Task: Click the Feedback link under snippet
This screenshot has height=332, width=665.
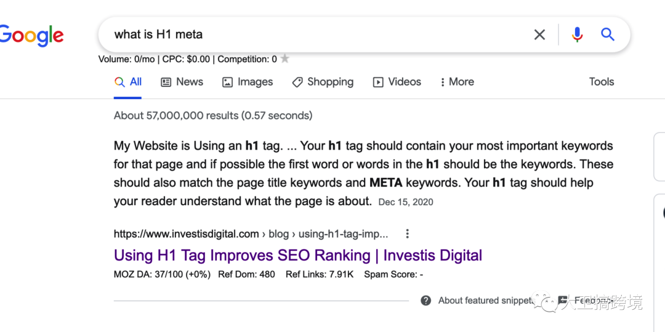Action: 588,301
